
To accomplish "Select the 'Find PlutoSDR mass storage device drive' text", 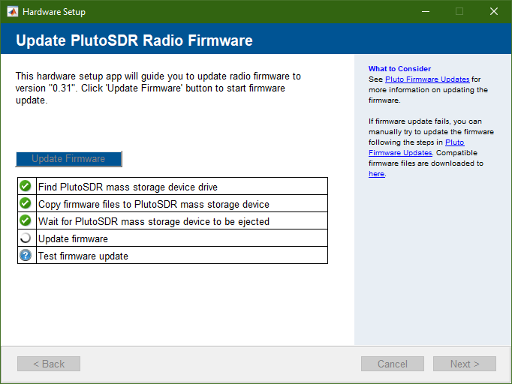I will pyautogui.click(x=128, y=187).
